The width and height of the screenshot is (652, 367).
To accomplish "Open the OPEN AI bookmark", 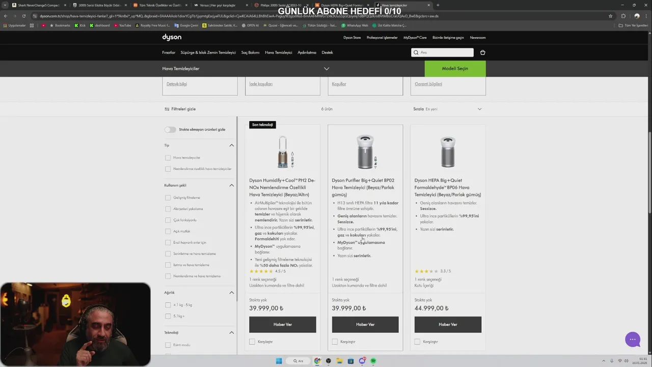I will coord(250,25).
